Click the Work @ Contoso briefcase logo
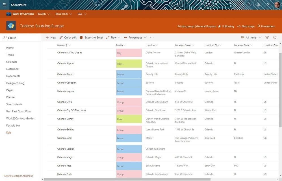Image resolution: width=282 pixels, height=181 pixels. coord(8,14)
